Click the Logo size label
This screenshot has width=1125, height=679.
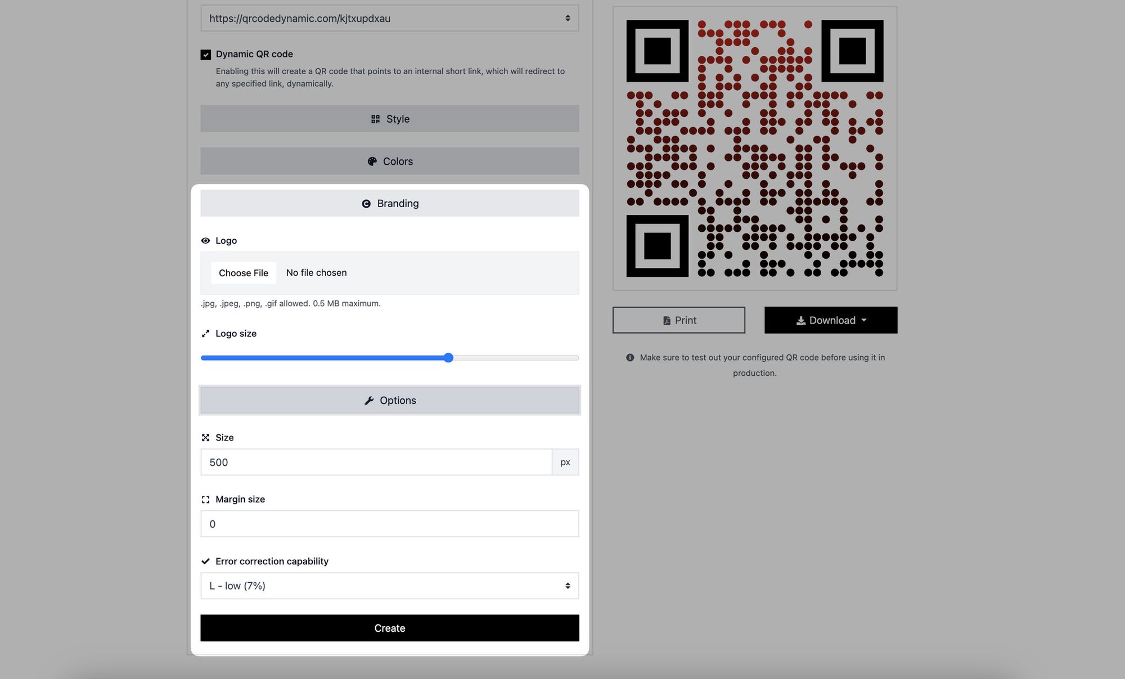tap(236, 334)
